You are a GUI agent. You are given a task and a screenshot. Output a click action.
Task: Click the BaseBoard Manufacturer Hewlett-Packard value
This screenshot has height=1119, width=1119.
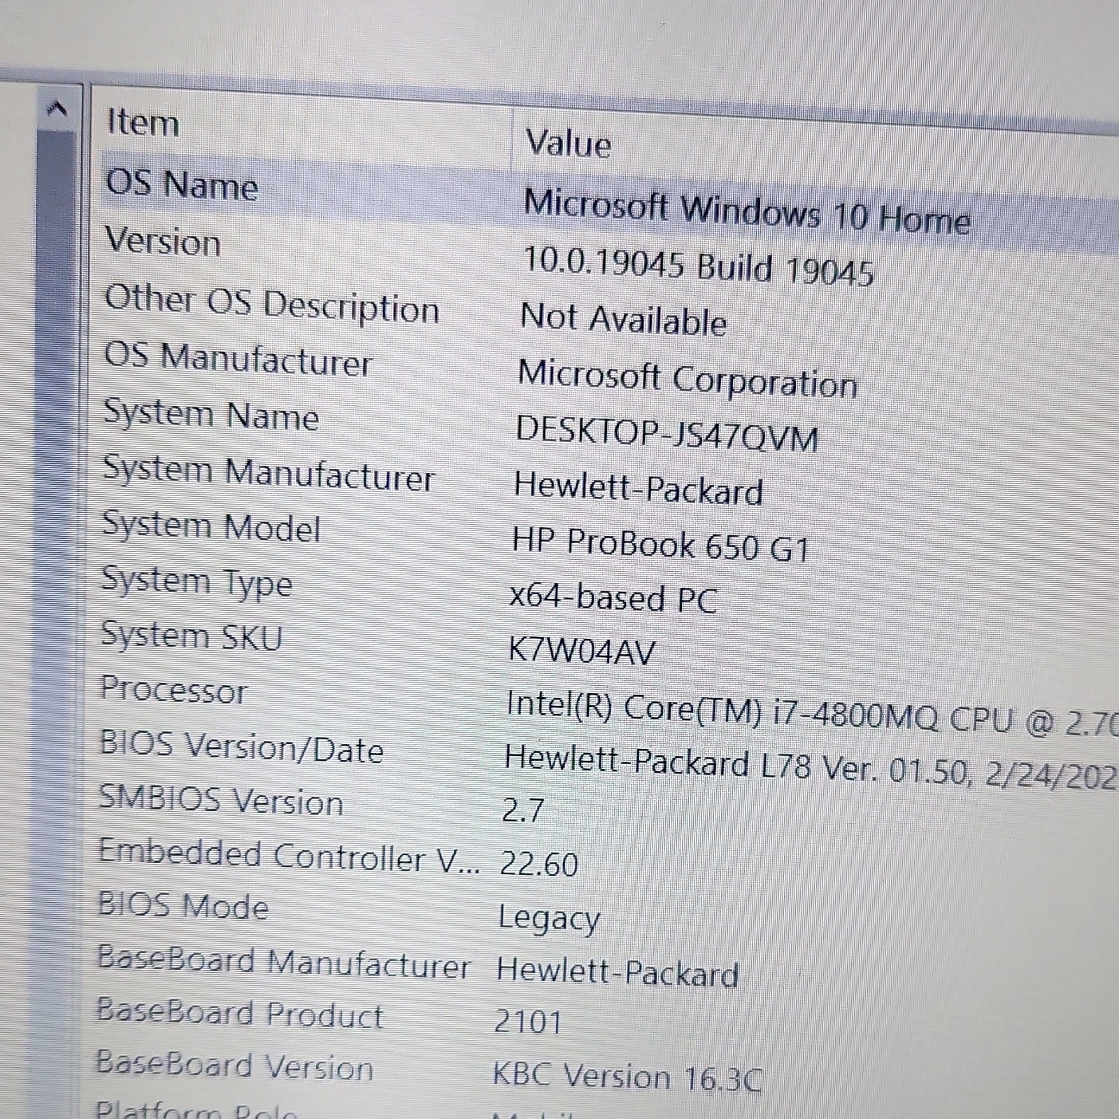618,973
